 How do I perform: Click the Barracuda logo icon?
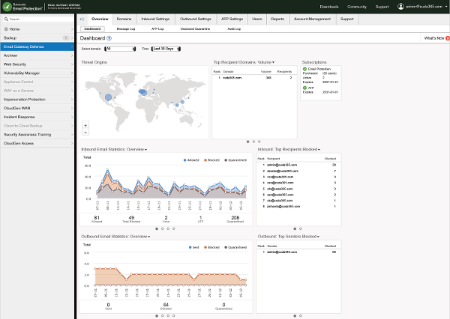[7, 7]
